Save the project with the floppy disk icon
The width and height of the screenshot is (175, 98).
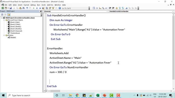point(10,8)
